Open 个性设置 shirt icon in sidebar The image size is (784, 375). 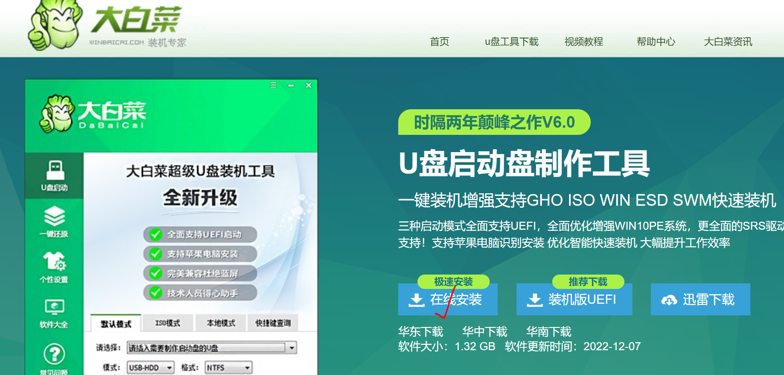click(x=54, y=267)
